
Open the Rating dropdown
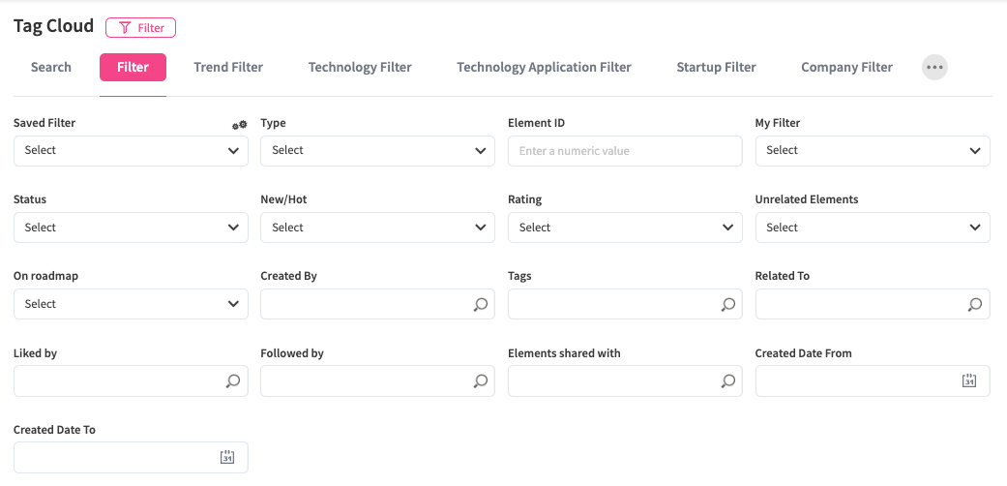[x=625, y=228]
